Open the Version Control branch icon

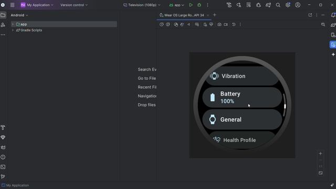(x=3, y=176)
